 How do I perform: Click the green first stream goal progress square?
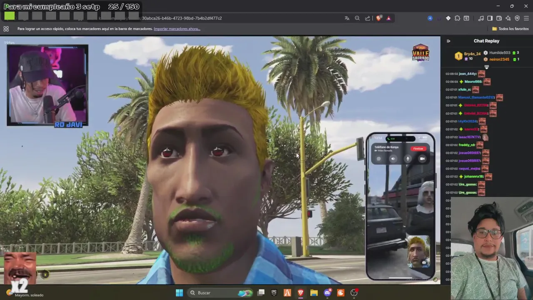click(x=10, y=16)
